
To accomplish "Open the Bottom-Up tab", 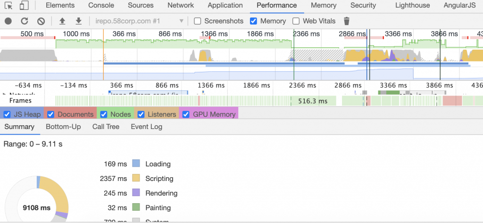I will coord(63,127).
